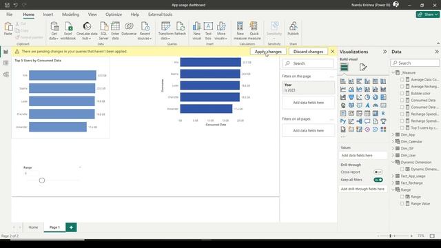The image size is (441, 248).
Task: Click Discard changes button
Action: [x=308, y=52]
